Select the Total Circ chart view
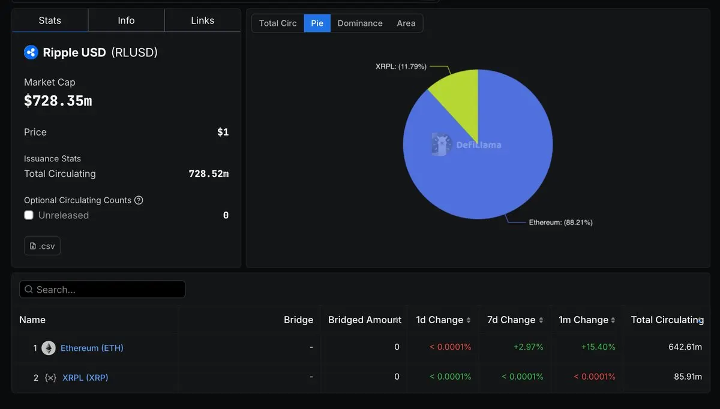The image size is (720, 409). click(x=278, y=23)
